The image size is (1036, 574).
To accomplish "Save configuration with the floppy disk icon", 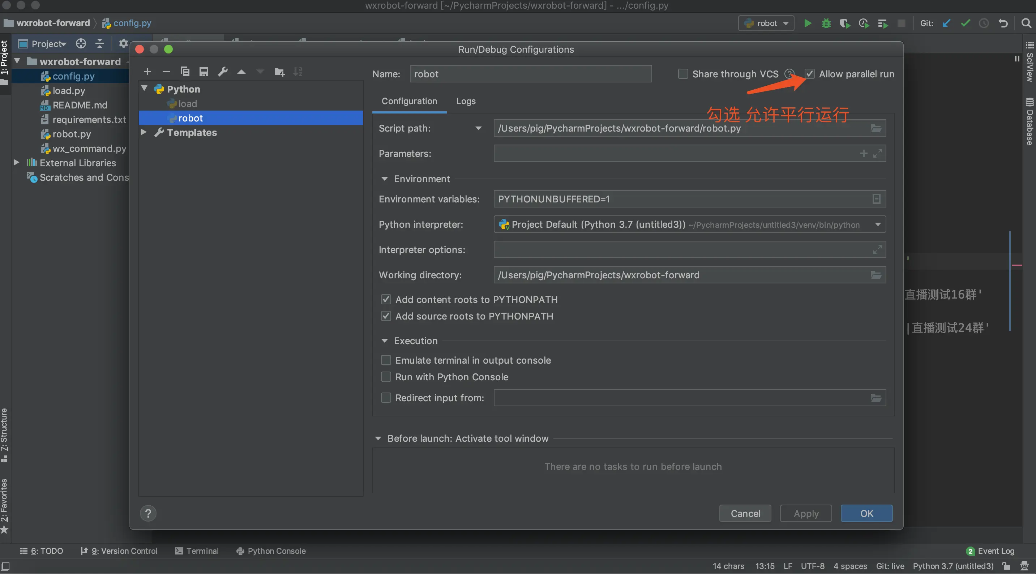I will pos(204,72).
